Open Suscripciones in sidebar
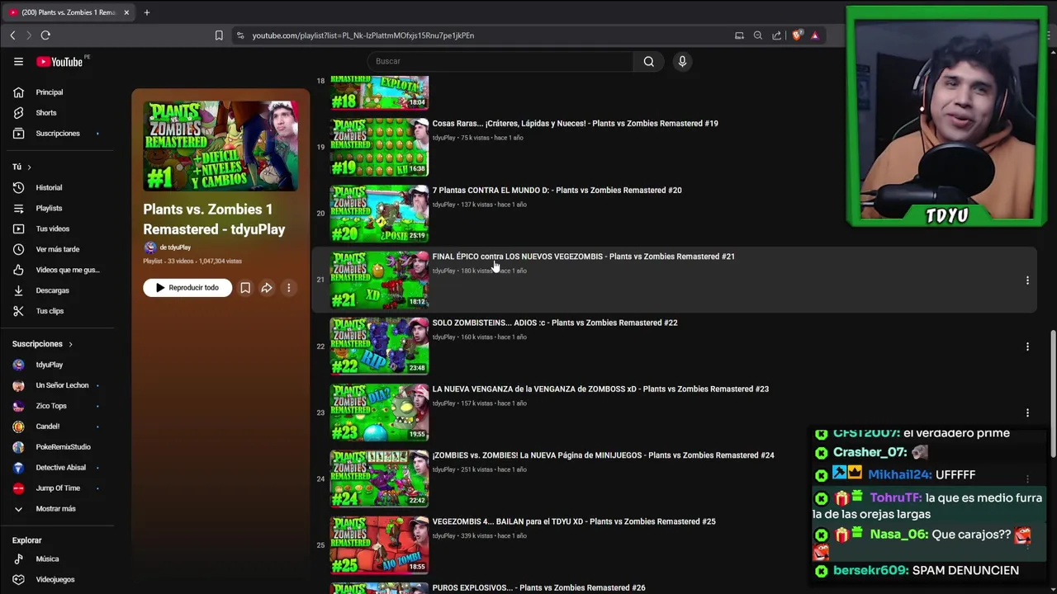Screen dimensions: 1057x594 pos(56,134)
